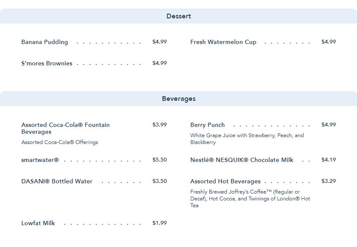This screenshot has width=357, height=247.
Task: Click the Joffrey's Coffee description text
Action: pos(250,199)
